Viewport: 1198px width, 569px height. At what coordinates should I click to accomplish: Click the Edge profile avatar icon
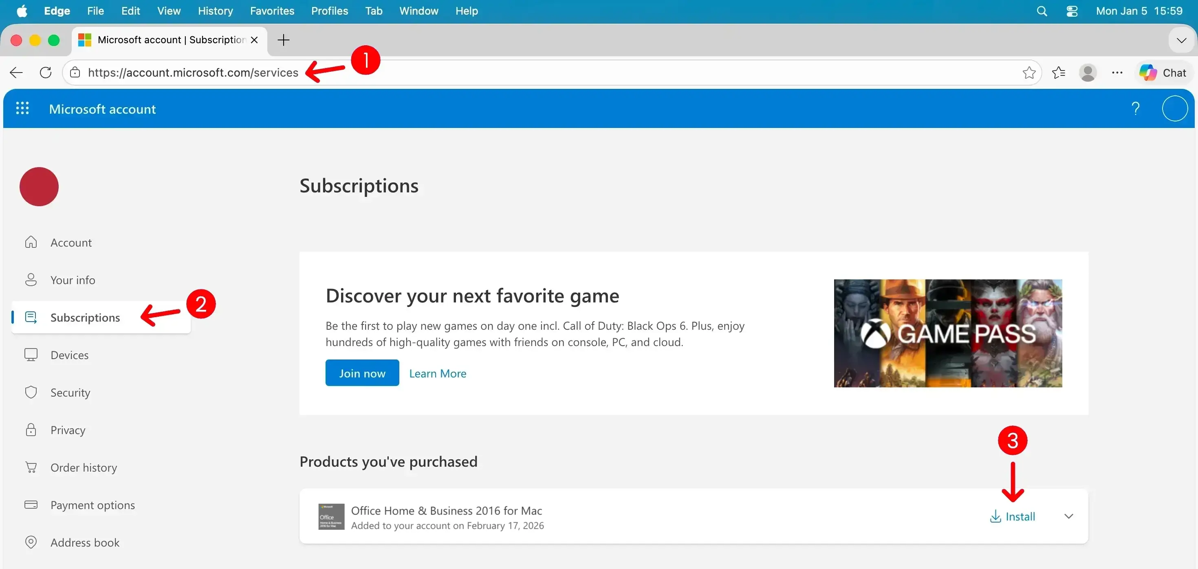[1087, 73]
